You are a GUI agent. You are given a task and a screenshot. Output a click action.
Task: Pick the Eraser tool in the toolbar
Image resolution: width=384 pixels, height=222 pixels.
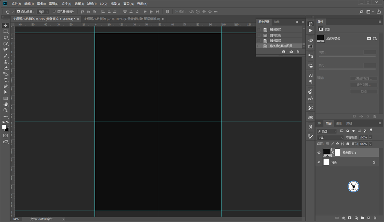click(6, 68)
